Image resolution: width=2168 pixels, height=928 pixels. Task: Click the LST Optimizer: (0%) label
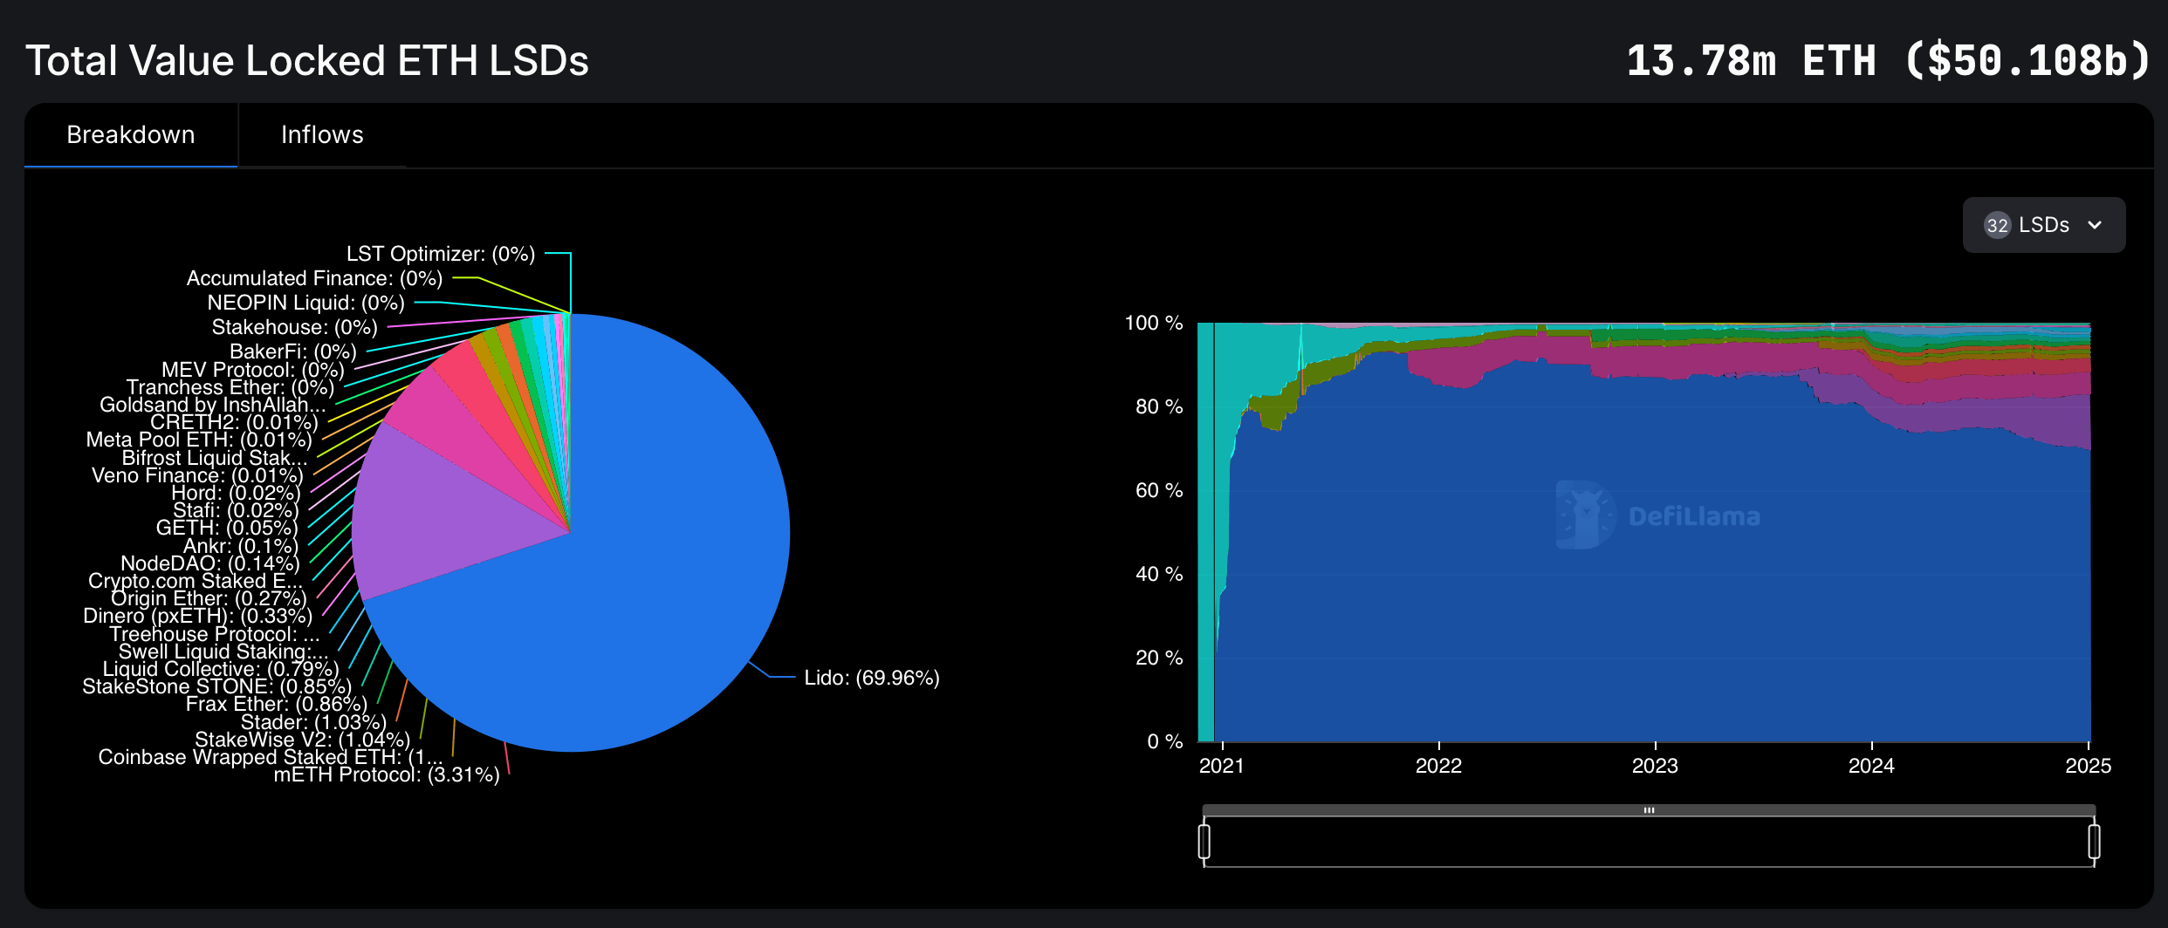point(441,254)
